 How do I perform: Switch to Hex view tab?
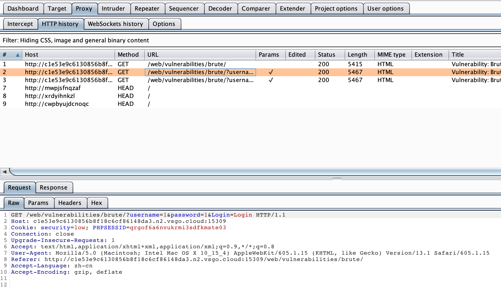97,203
